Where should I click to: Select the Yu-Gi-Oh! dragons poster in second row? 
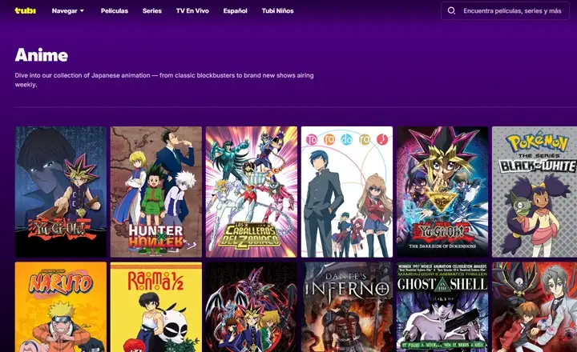(252, 307)
